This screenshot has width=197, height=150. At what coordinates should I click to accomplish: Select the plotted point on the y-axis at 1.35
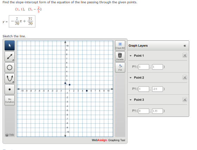[65, 83]
